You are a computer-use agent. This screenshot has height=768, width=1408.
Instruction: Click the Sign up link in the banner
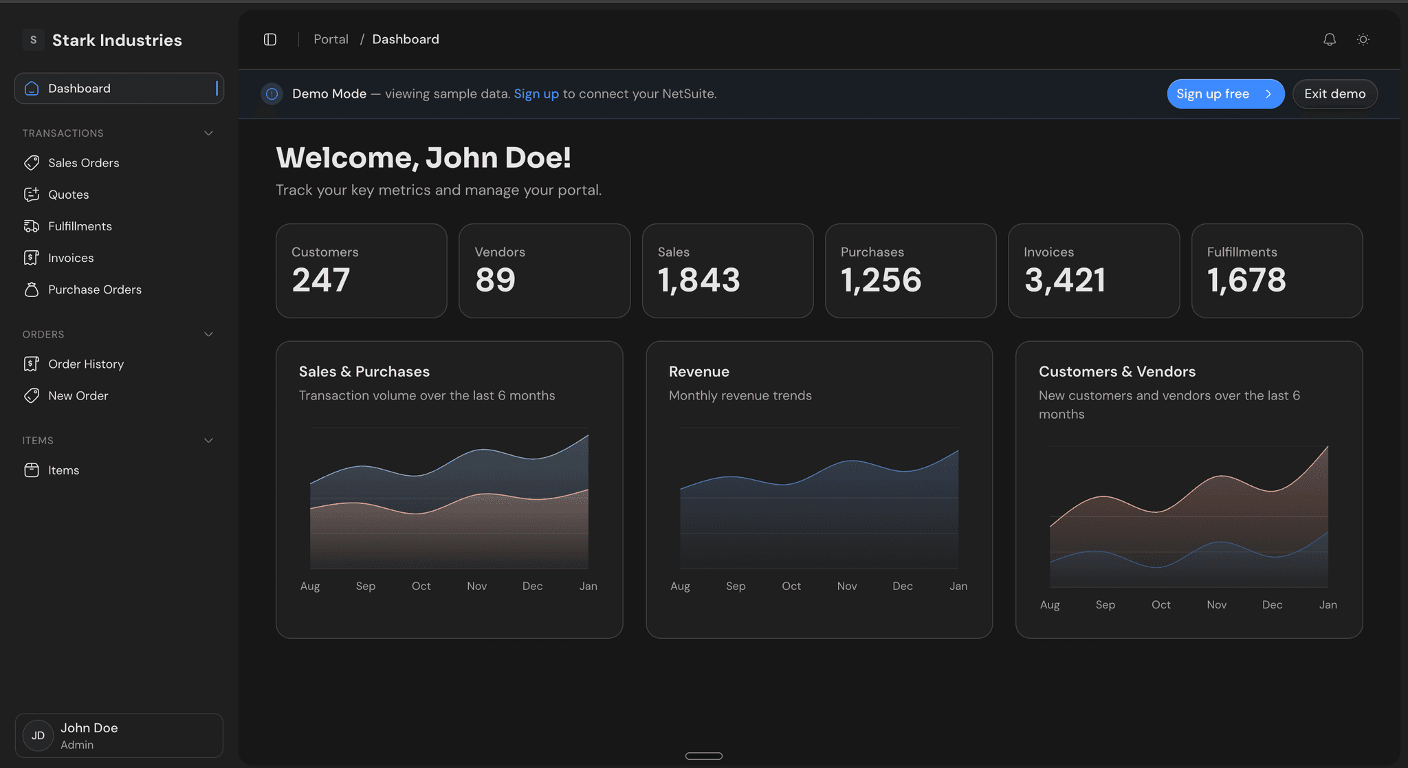536,94
